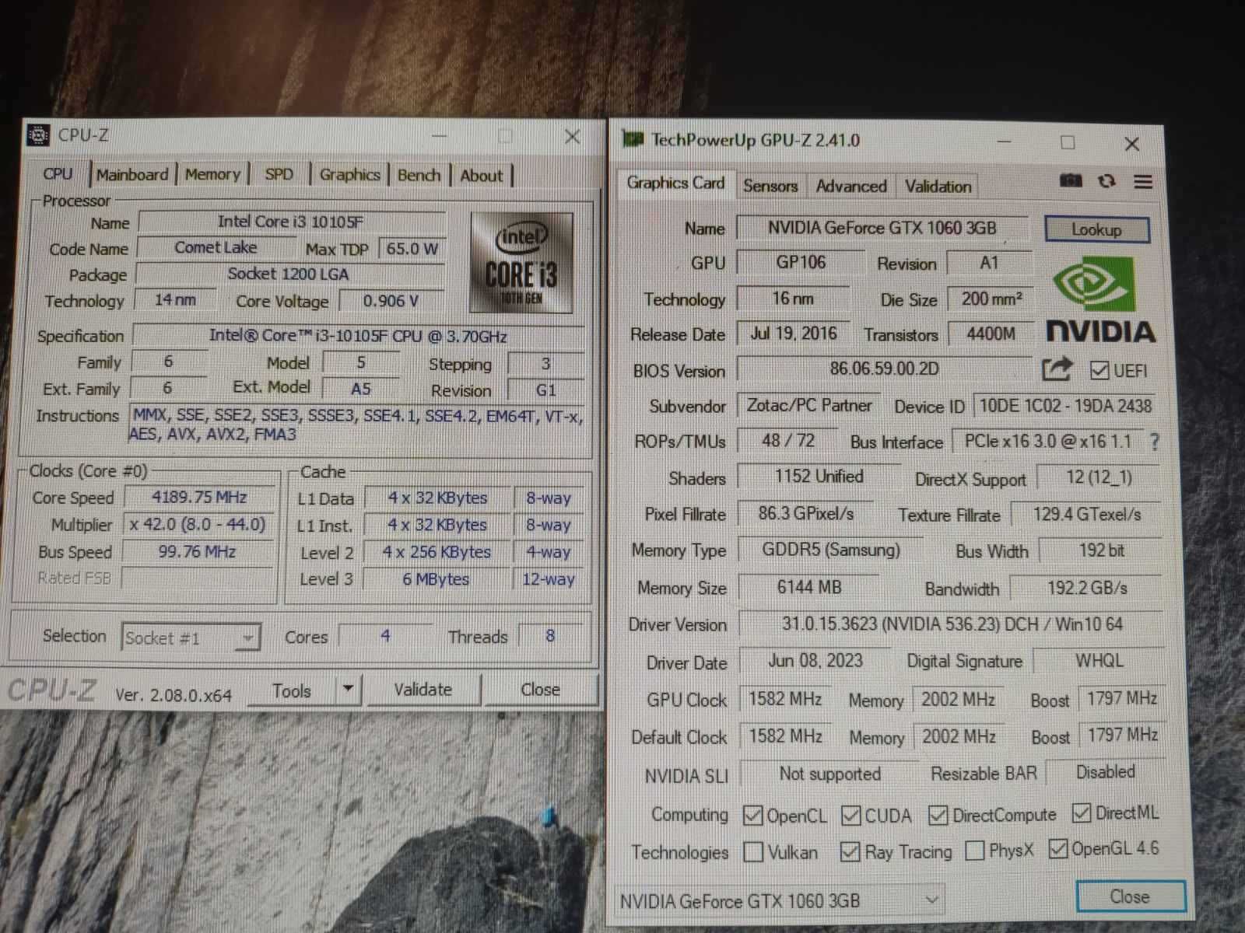Click the BIOS Version field 86.06.59.00.2D
The width and height of the screenshot is (1245, 933).
[885, 369]
